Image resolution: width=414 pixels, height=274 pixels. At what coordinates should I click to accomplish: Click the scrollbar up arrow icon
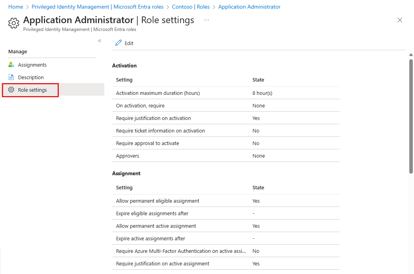point(410,55)
